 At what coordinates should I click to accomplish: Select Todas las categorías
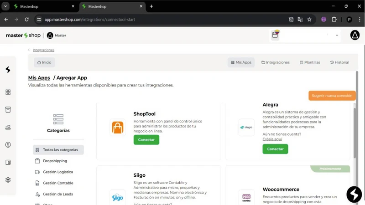pos(58,150)
